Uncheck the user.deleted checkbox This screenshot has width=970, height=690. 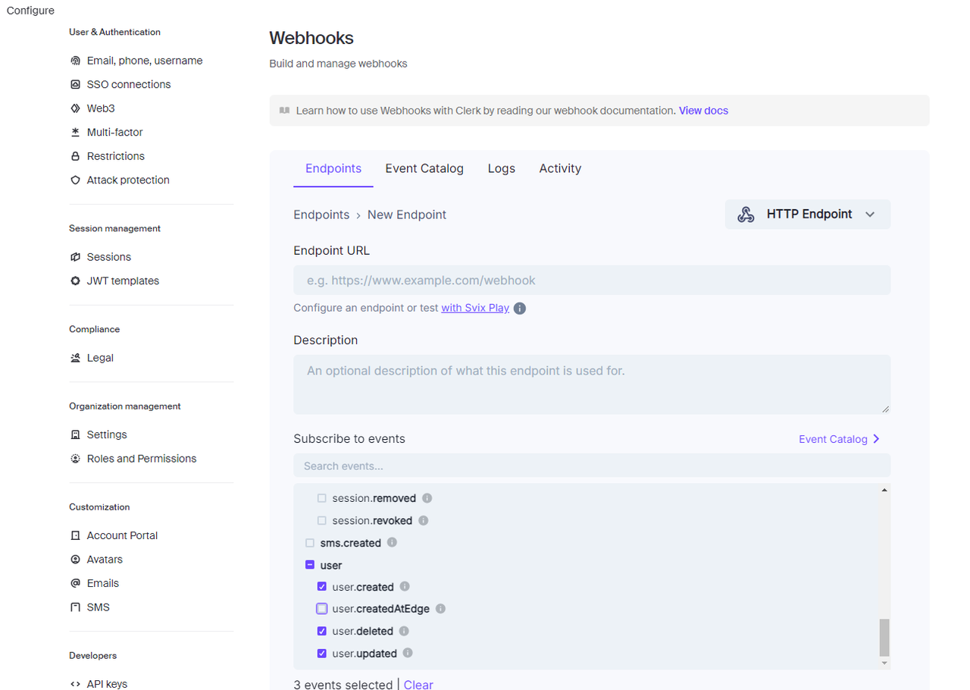(322, 631)
